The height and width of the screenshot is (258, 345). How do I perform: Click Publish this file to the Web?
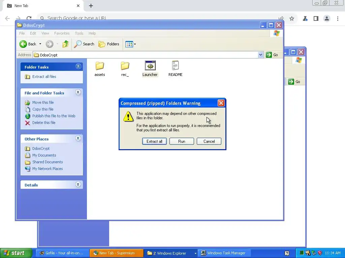(x=54, y=116)
